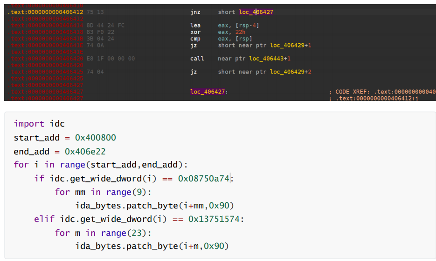This screenshot has height=261, width=436.
Task: Click the cross-reference .text:0000000000406412↑j
Action: tap(377, 99)
